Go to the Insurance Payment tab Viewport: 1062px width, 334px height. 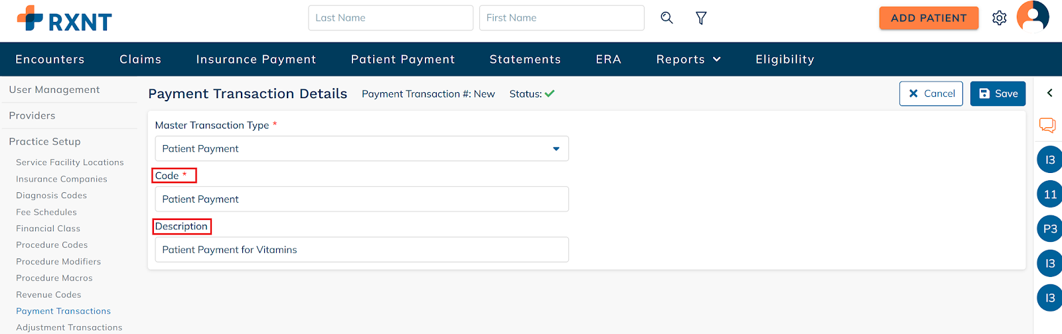coord(256,60)
